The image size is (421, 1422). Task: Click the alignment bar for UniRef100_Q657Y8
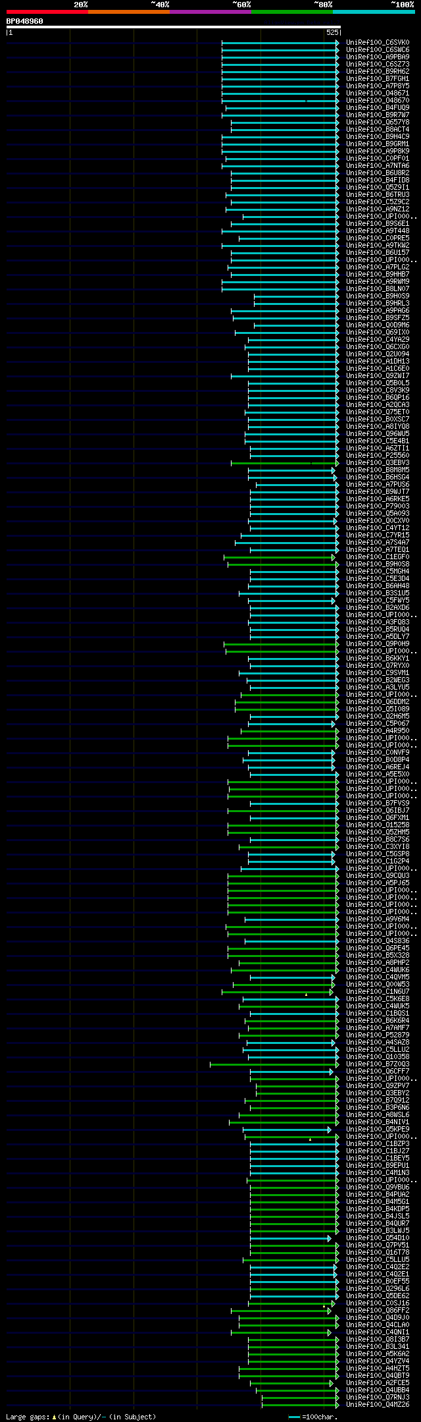click(x=285, y=123)
